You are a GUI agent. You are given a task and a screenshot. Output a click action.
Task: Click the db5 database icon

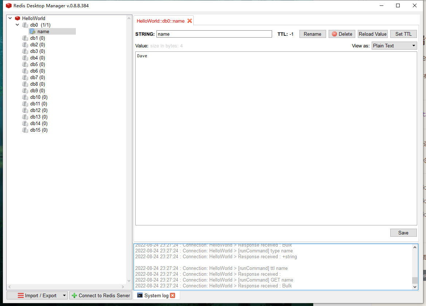pos(25,65)
